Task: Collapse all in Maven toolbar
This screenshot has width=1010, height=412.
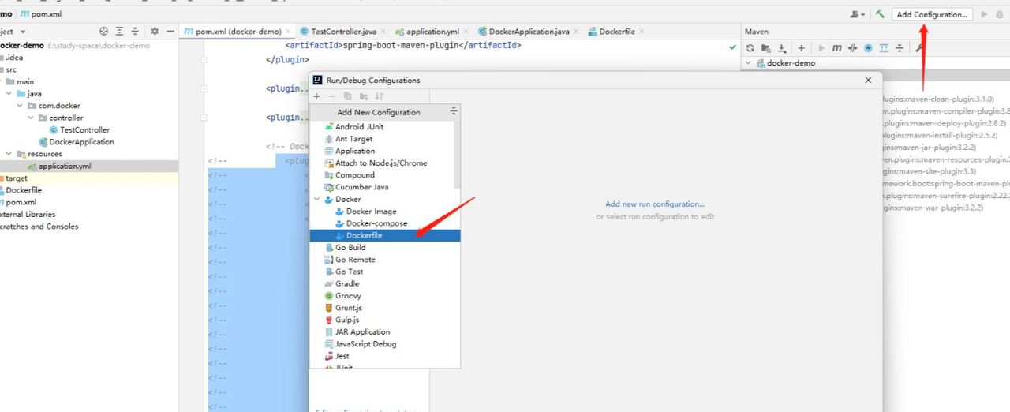Action: [x=900, y=48]
